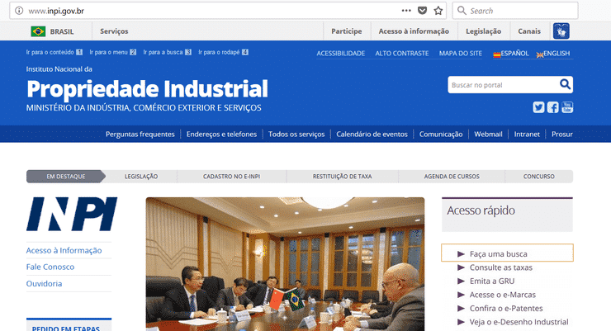611x331 pixels.
Task: Open Legislação in the government bar
Action: [x=484, y=31]
